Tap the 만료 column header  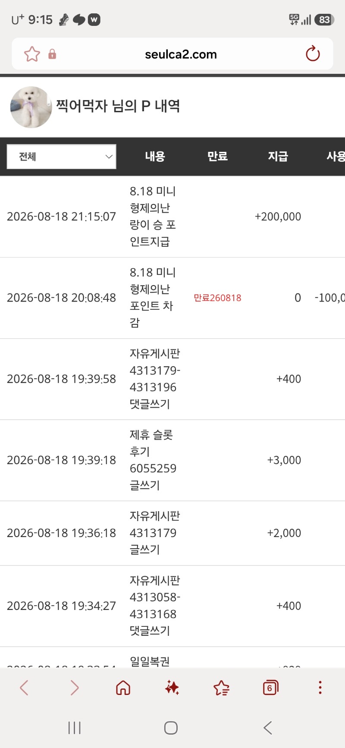217,157
